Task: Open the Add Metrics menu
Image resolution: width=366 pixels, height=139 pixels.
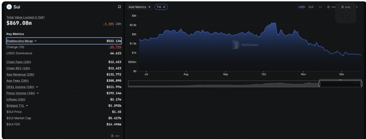Action: [140, 7]
